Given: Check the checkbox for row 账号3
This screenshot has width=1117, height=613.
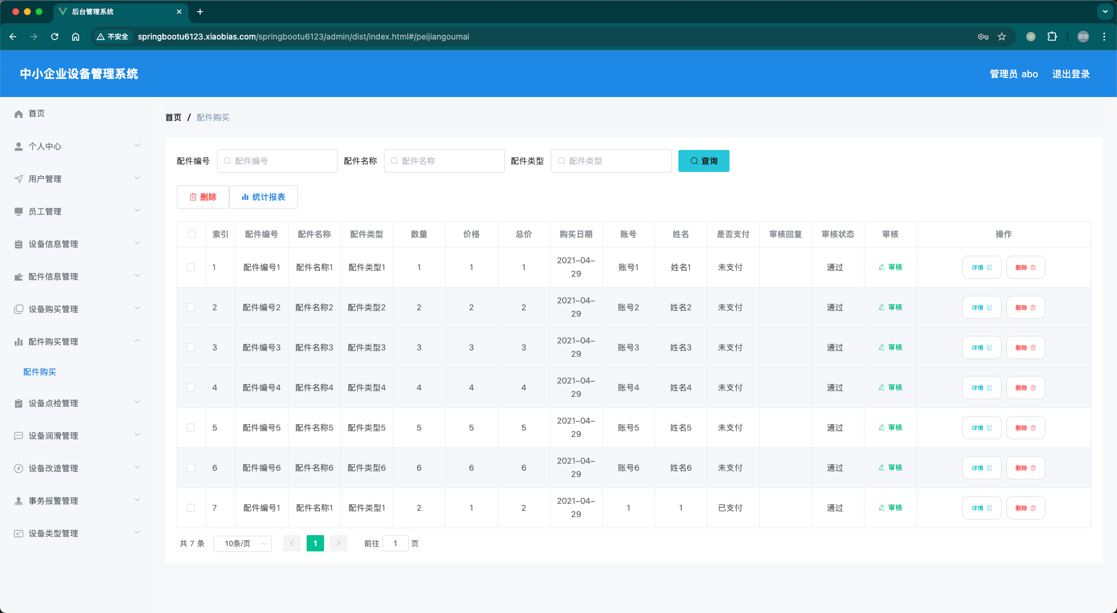Looking at the screenshot, I should pos(191,347).
